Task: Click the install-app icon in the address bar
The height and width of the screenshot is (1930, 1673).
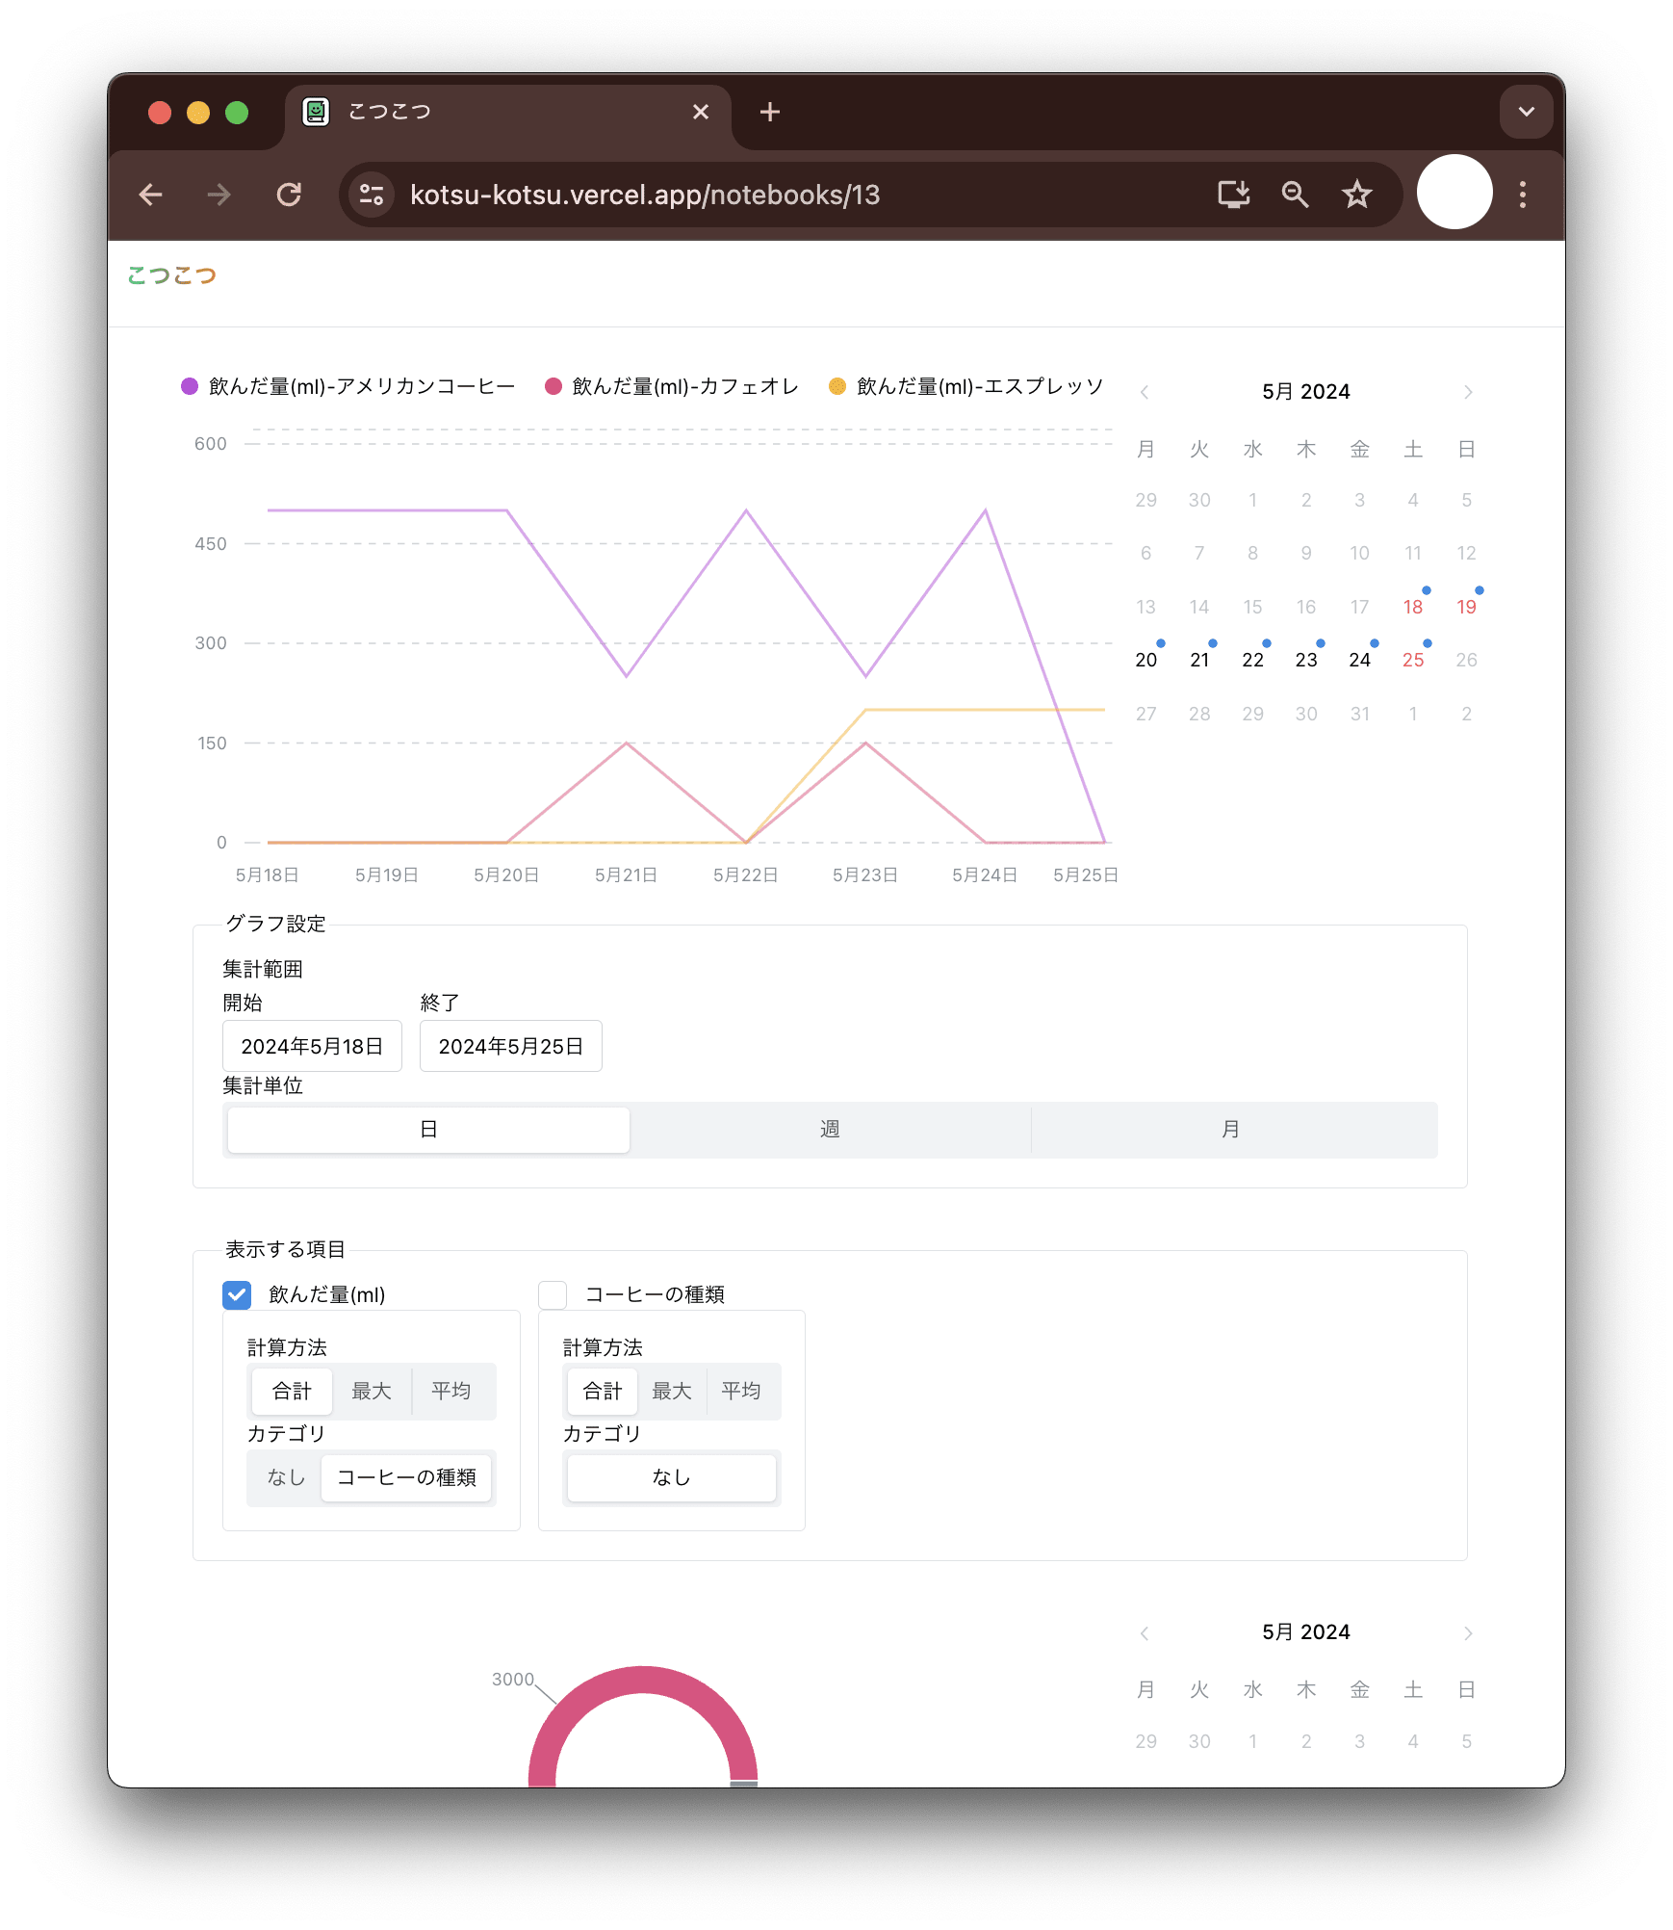Action: tap(1233, 195)
